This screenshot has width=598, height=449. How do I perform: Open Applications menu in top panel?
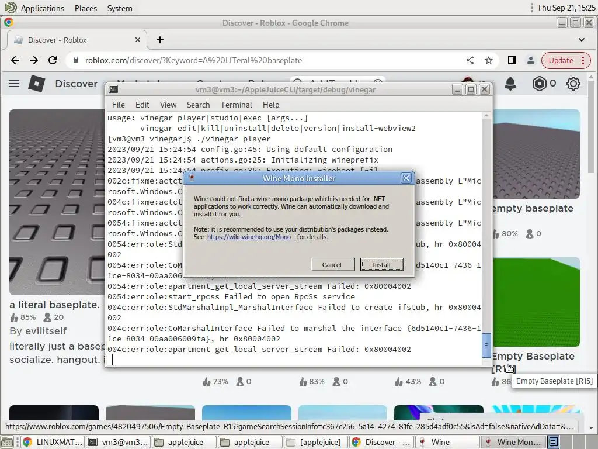point(42,8)
